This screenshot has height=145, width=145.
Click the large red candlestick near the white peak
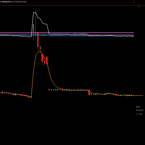pos(38,40)
